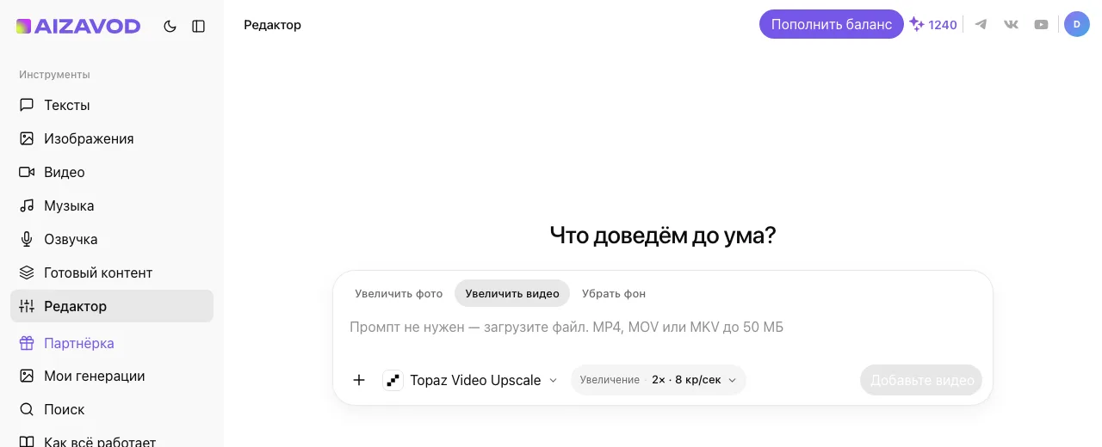Screen dimensions: 1102x447
Task: Open Изображения in sidebar
Action: pyautogui.click(x=112, y=138)
